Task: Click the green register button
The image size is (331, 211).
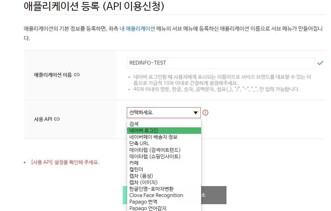Action: pyautogui.click(x=125, y=195)
